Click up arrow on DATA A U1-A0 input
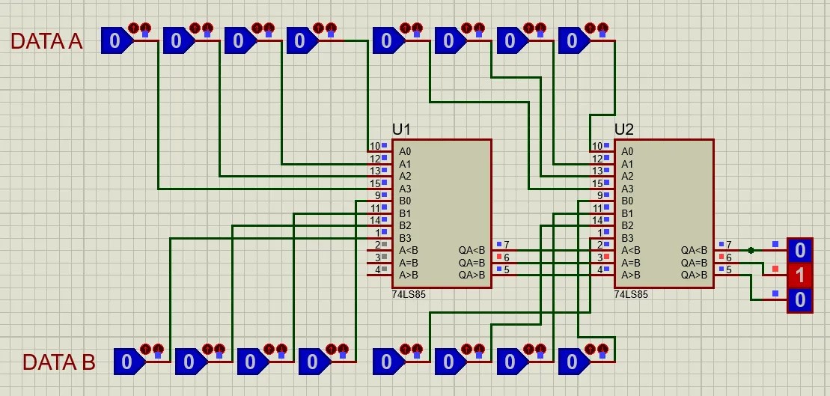 point(319,28)
